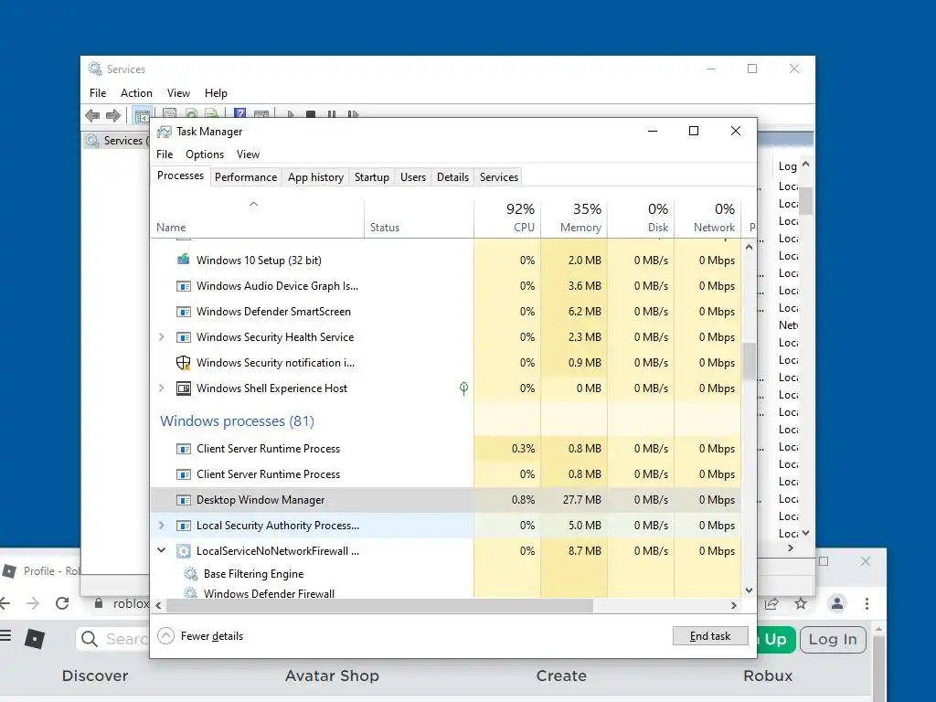Image resolution: width=936 pixels, height=702 pixels.
Task: Click Task Manager horizontal scroll-left arrow
Action: [158, 605]
